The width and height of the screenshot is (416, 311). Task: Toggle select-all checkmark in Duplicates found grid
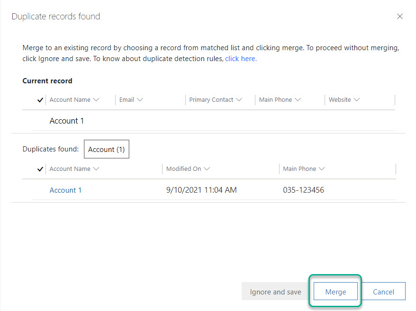coord(40,169)
